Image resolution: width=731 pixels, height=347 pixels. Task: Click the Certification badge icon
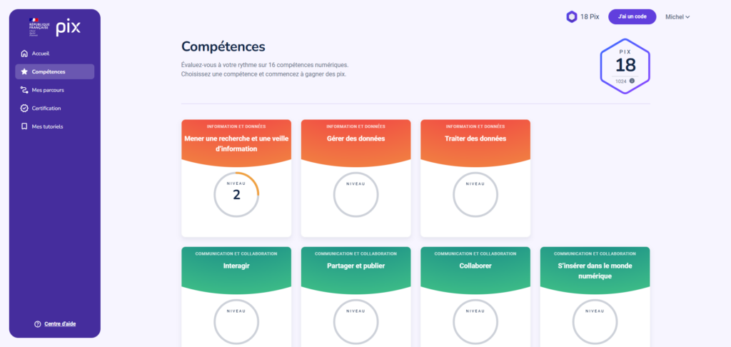coord(24,109)
